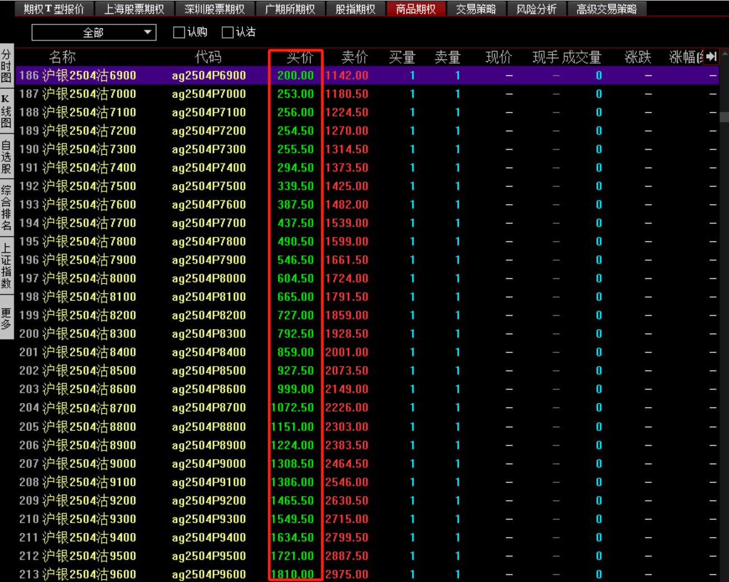Select row 沪银2504沽8000
Screen dimensions: 729x582
pyautogui.click(x=89, y=278)
